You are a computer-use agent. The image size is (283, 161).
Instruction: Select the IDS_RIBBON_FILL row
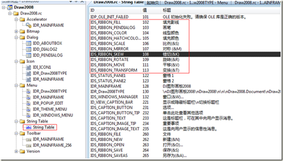coord(185,22)
